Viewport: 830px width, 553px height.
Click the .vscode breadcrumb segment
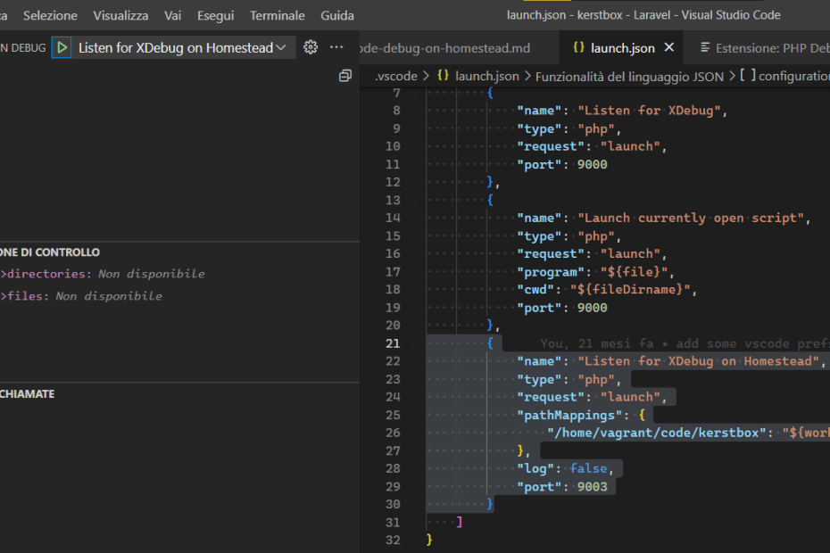[396, 76]
